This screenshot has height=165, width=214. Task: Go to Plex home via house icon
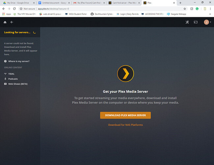pyautogui.click(x=5, y=22)
